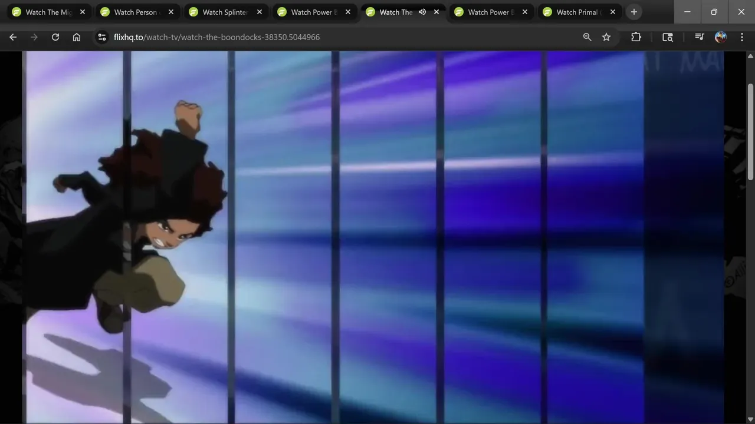755x424 pixels.
Task: Close the active Boondocks tab
Action: point(436,12)
